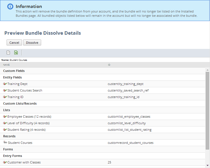Click status icon beside Employee Classes
210x168 pixels.
5,117
